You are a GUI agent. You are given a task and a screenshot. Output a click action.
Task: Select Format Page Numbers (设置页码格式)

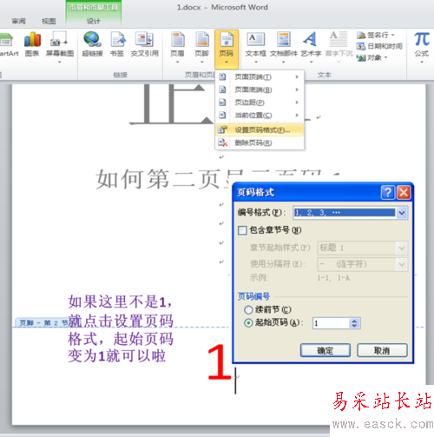click(x=260, y=130)
